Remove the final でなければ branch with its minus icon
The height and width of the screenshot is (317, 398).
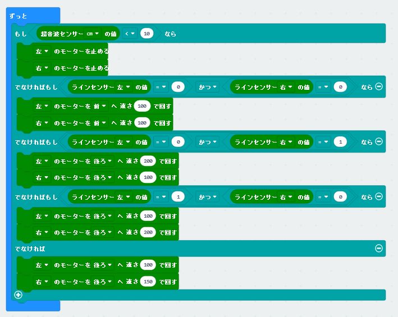pos(379,249)
